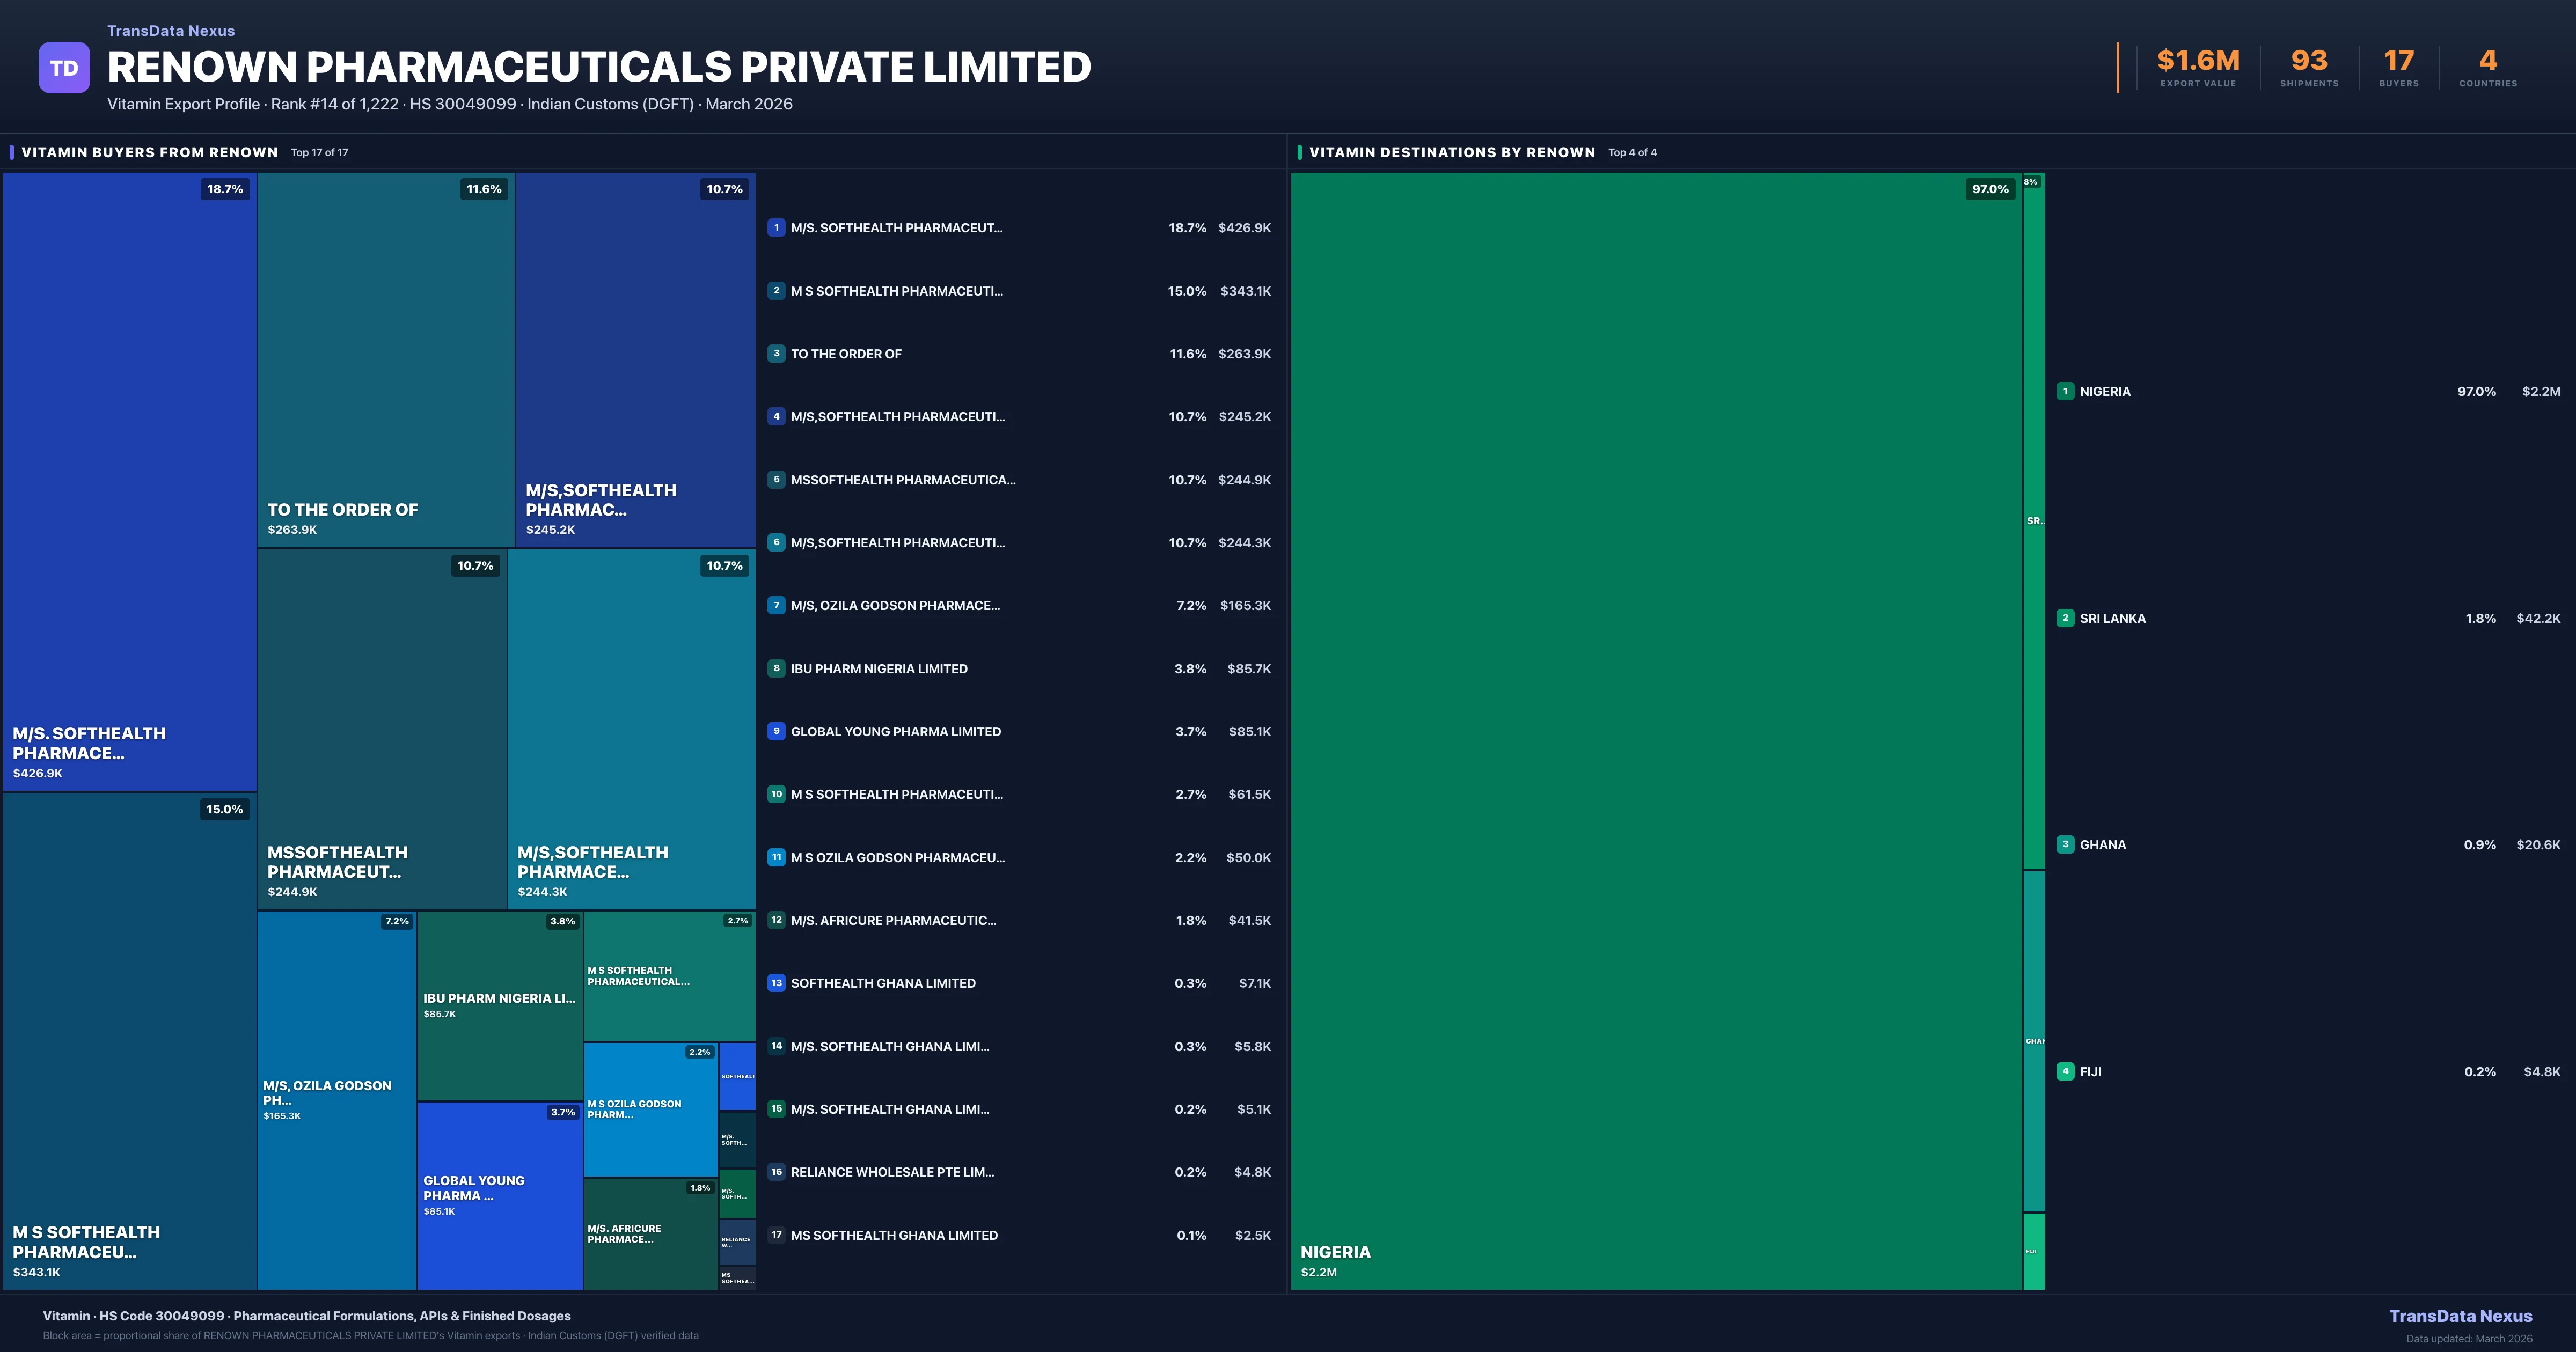Image resolution: width=2576 pixels, height=1352 pixels.
Task: Click the GHANA entry in destination list
Action: 2103,845
